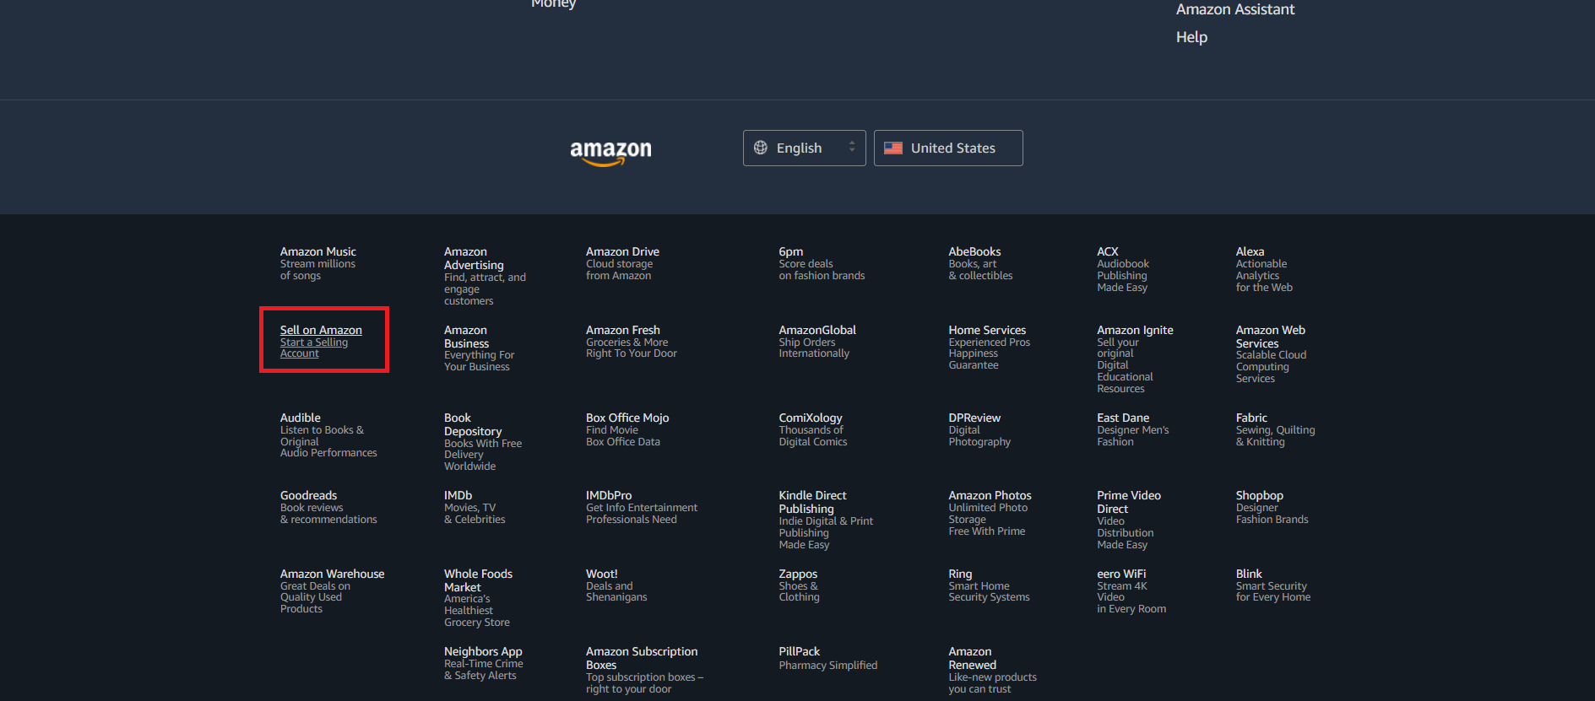The height and width of the screenshot is (701, 1595).
Task: Open Amazon Subscription Boxes
Action: click(x=644, y=670)
